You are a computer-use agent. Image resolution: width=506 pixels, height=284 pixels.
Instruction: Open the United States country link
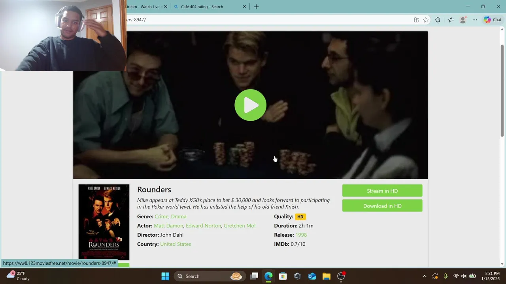pyautogui.click(x=176, y=244)
